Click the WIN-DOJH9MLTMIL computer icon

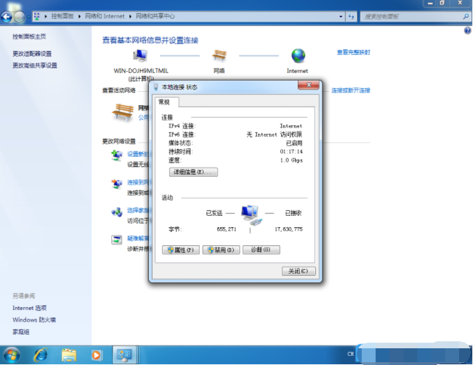140,56
